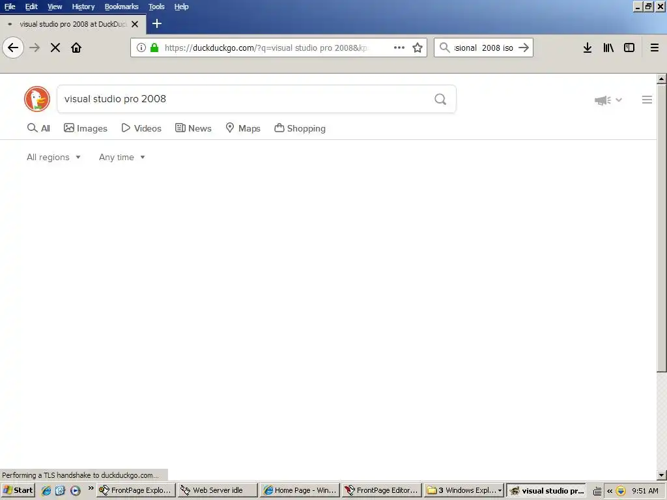Click the keyboard icon in system tray
The width and height of the screenshot is (667, 500).
pyautogui.click(x=597, y=491)
